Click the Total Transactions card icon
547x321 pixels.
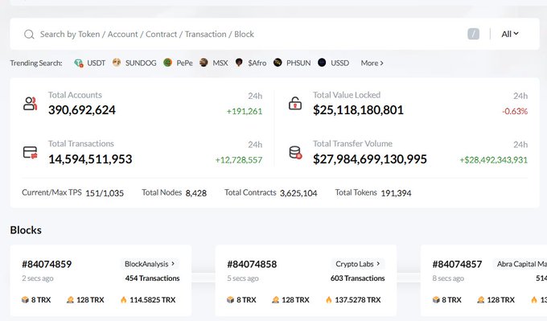[x=30, y=153]
